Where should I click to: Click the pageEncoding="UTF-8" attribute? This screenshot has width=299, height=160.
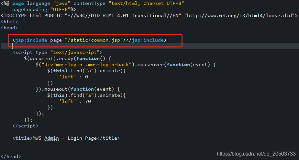pos(41,9)
